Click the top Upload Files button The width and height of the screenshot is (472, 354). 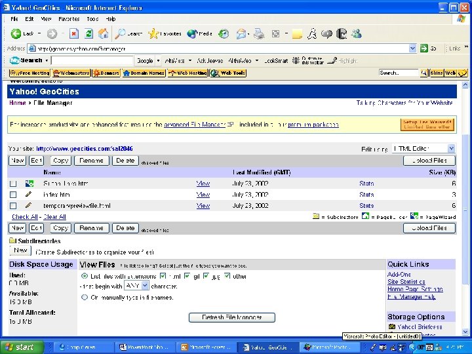tap(429, 161)
